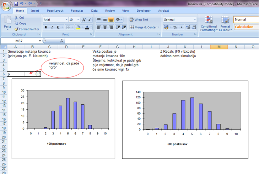
Task: Open Conditional Formatting menu
Action: pos(209,24)
